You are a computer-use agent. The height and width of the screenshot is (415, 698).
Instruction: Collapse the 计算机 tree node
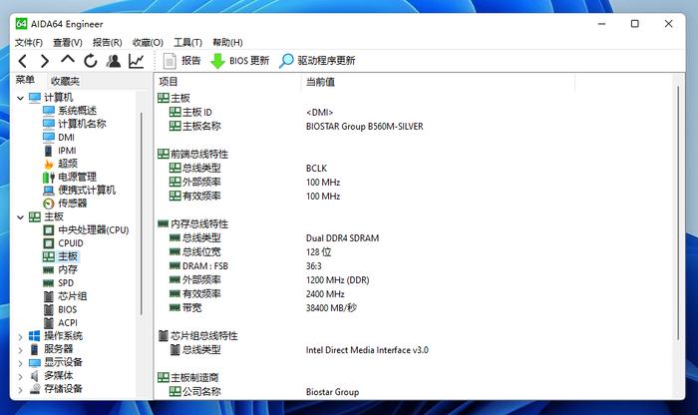click(20, 98)
